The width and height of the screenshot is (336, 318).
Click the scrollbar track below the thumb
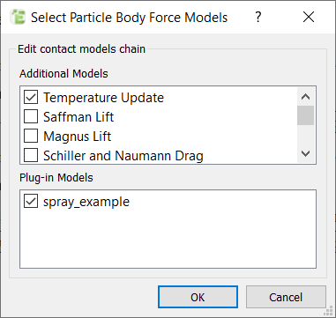point(306,135)
